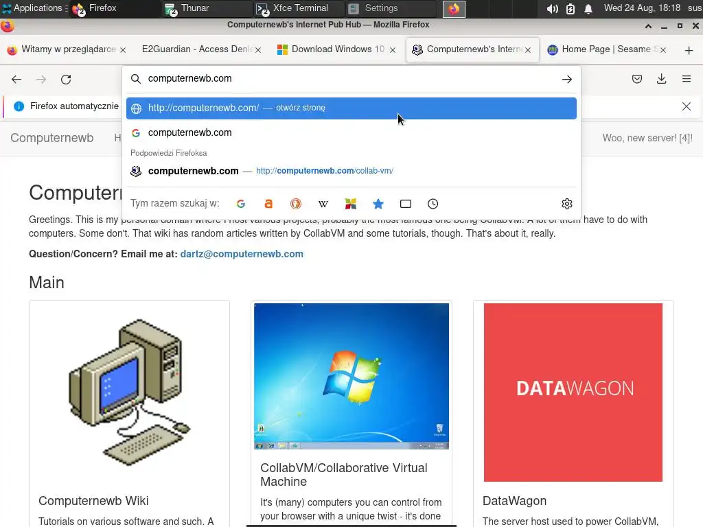Click the go arrow in the address bar

[x=566, y=80]
